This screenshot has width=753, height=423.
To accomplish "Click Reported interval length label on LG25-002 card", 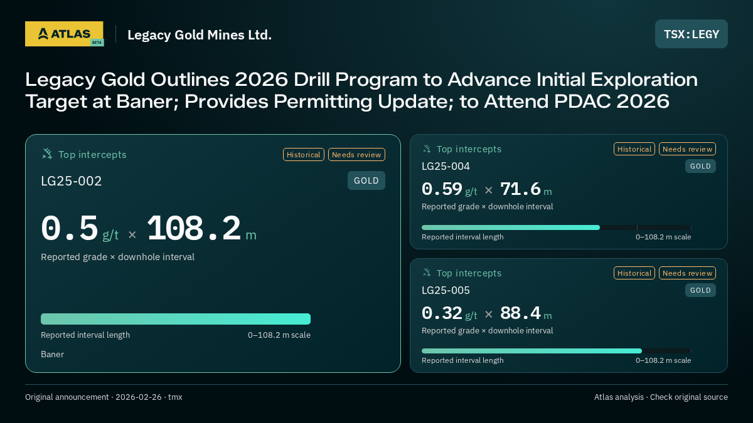I will 85,335.
